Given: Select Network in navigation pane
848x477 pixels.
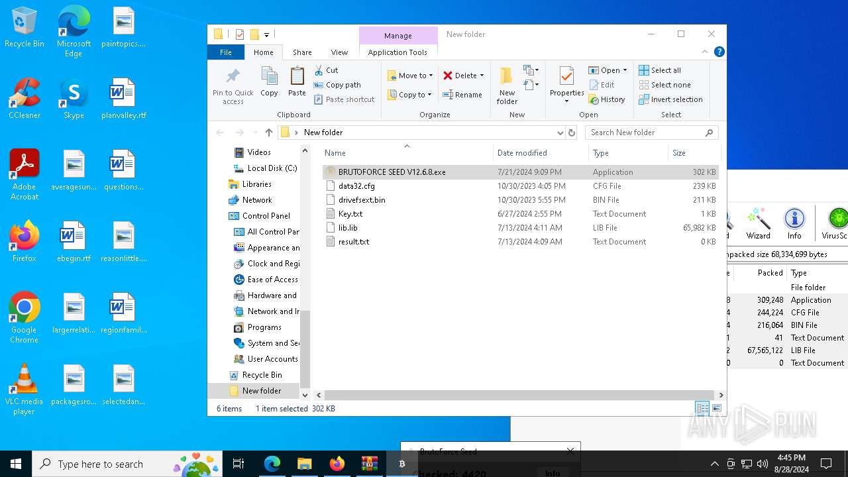Looking at the screenshot, I should pyautogui.click(x=250, y=200).
